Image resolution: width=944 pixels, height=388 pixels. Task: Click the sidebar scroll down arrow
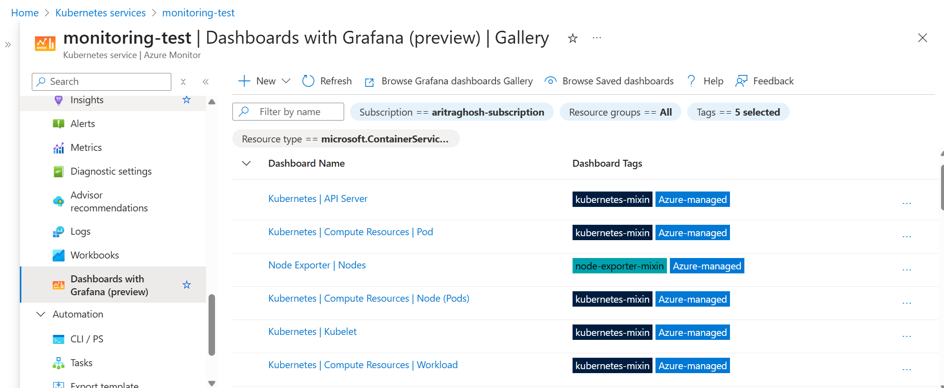212,383
